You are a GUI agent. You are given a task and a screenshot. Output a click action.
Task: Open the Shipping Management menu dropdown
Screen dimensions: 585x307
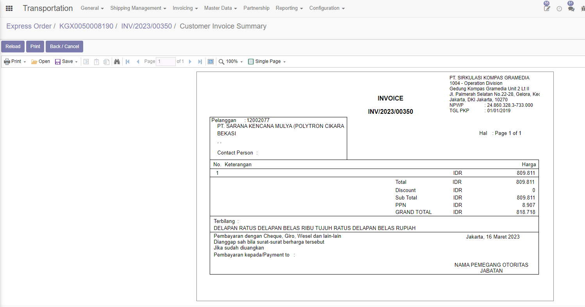point(138,8)
